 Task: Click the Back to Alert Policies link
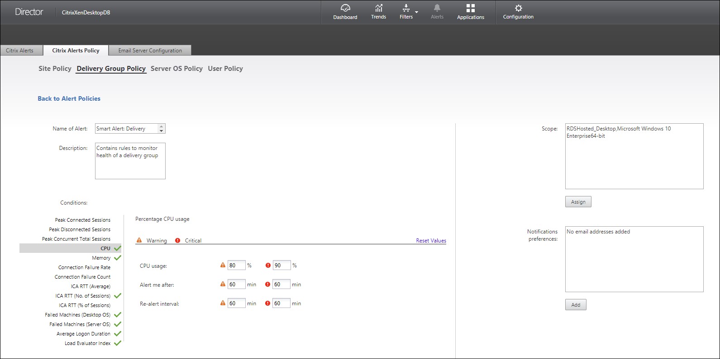(x=69, y=98)
